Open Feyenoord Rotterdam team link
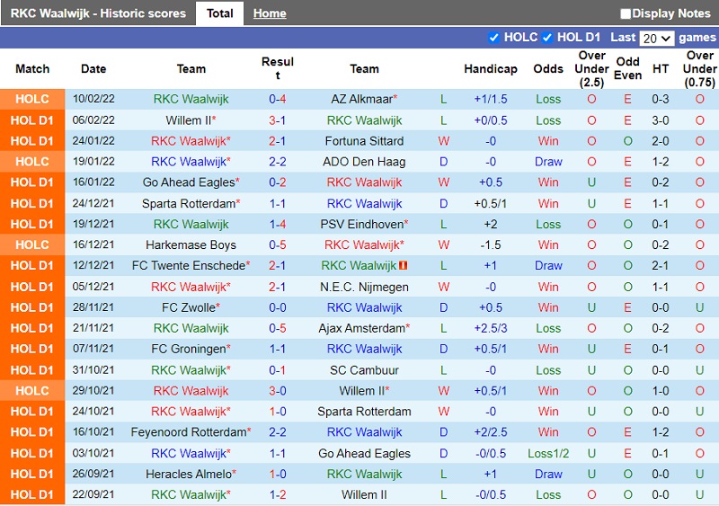The height and width of the screenshot is (506, 719). point(189,431)
